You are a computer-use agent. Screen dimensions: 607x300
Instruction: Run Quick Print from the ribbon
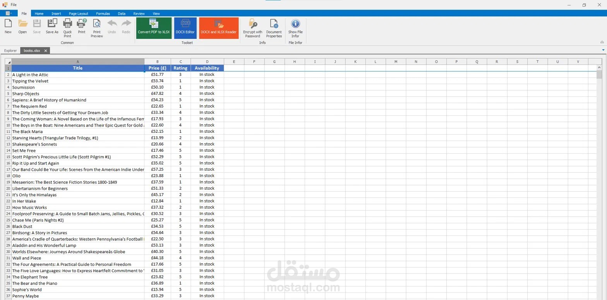(x=67, y=28)
